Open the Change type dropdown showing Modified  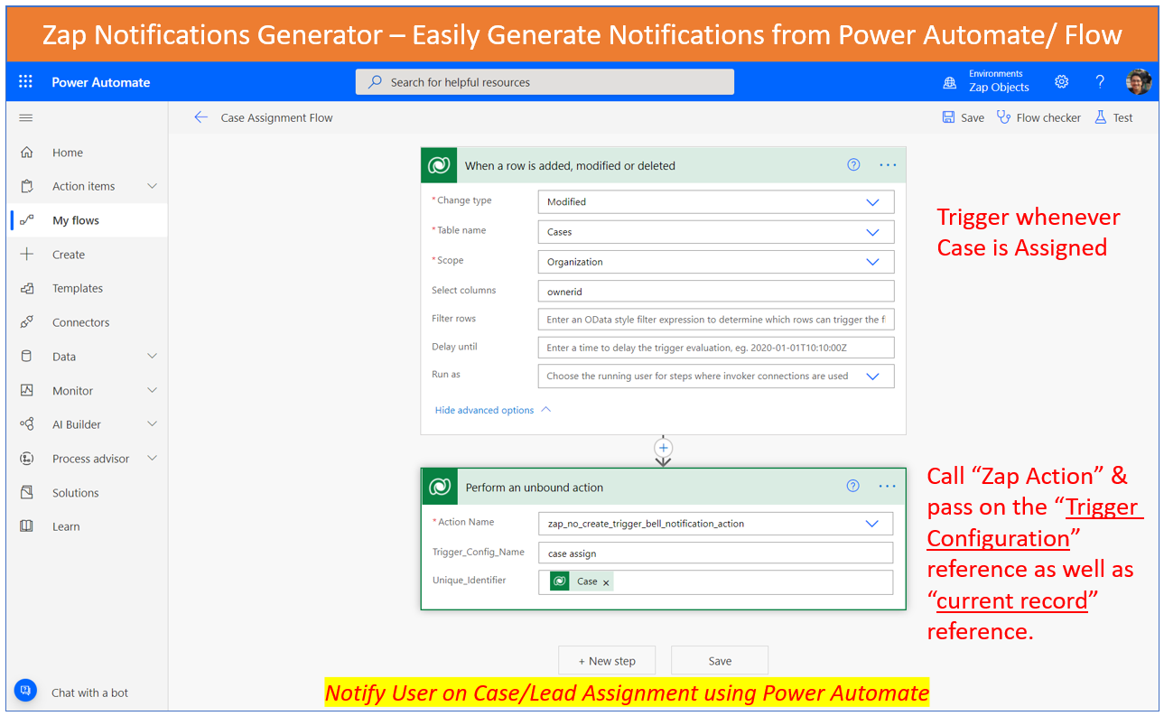point(716,201)
